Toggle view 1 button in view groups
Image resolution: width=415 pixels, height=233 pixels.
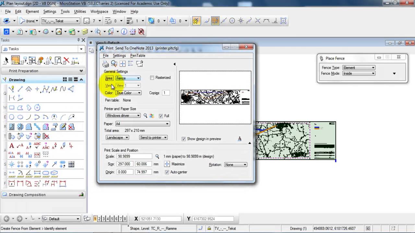pyautogui.click(x=95, y=219)
